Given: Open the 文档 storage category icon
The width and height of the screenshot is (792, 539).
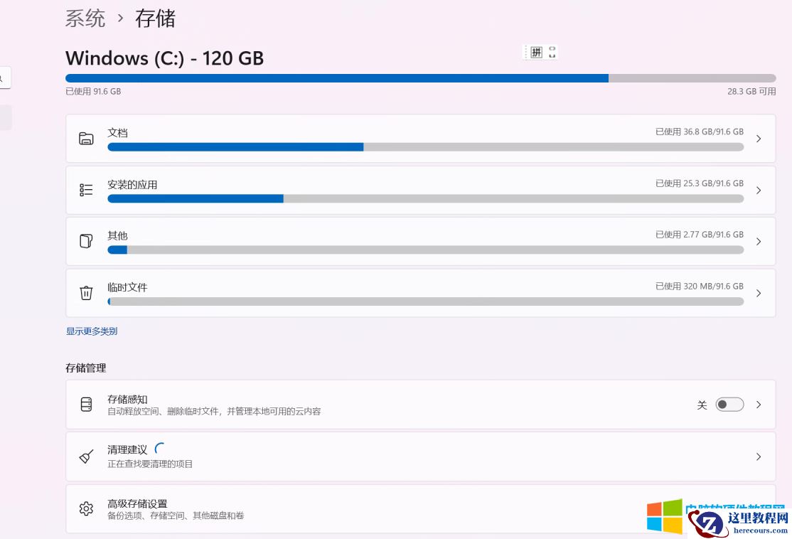Looking at the screenshot, I should click(86, 139).
